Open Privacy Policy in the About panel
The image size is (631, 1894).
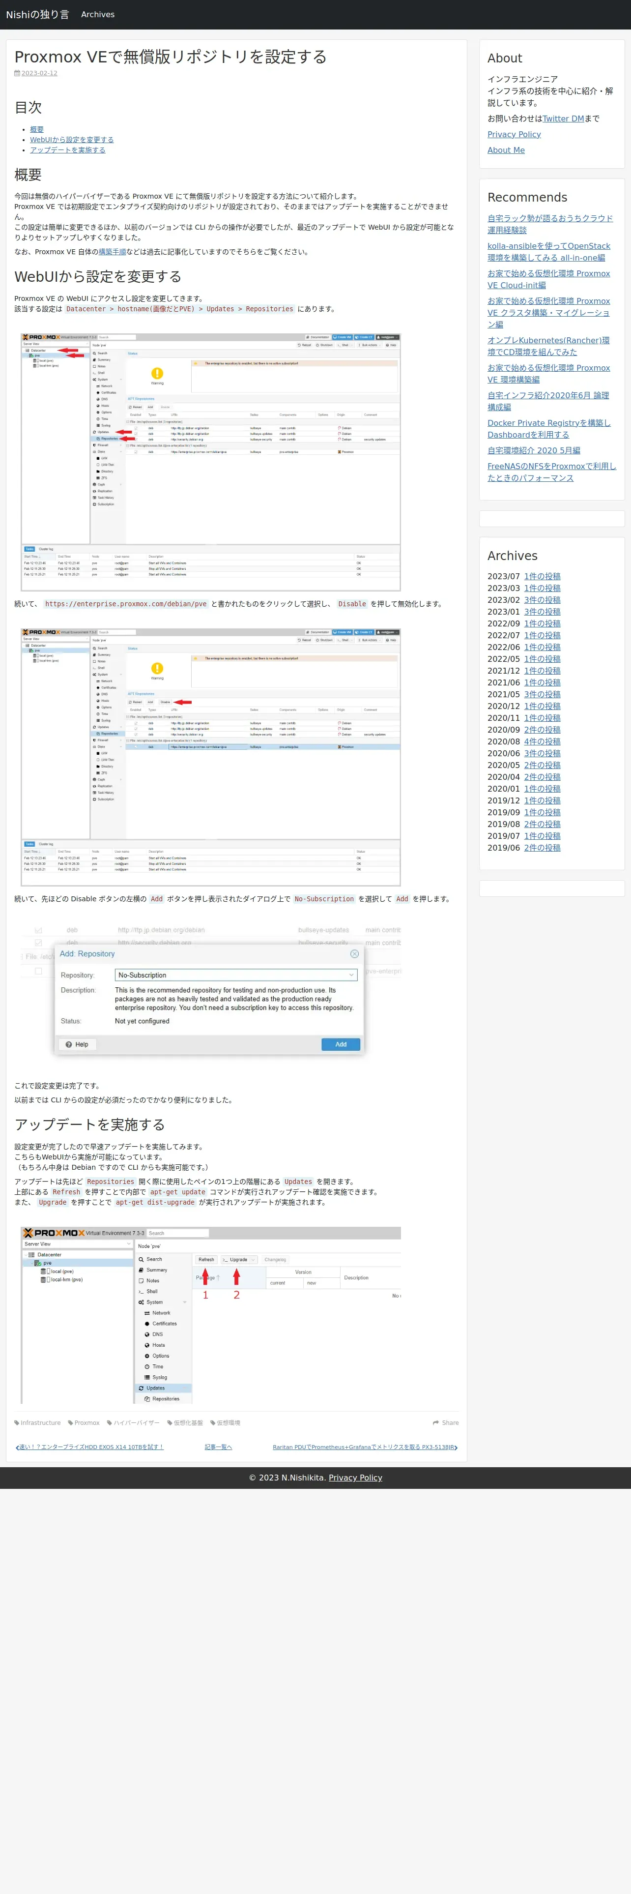[x=514, y=135]
